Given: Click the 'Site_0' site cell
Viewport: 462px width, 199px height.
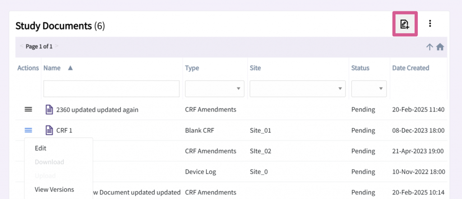Looking at the screenshot, I should pos(259,172).
